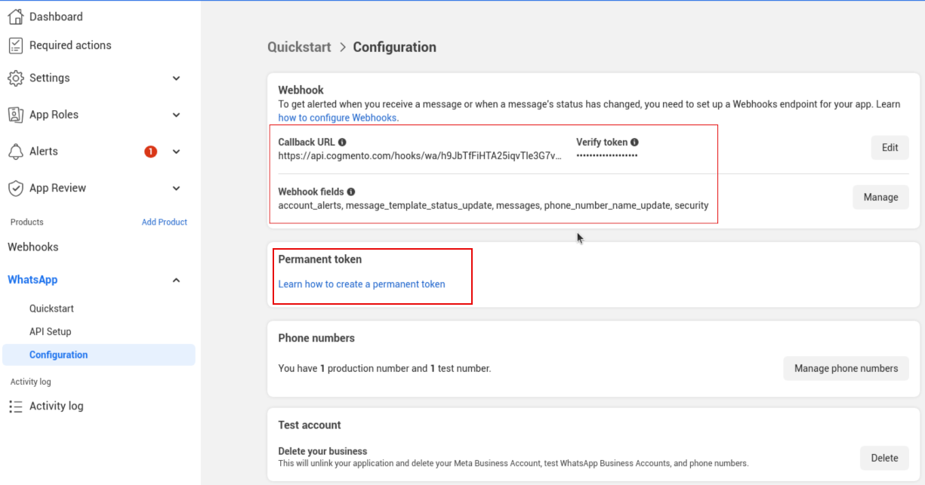Screen dimensions: 925x485
Task: Expand the App Roles section
Action: click(x=176, y=114)
